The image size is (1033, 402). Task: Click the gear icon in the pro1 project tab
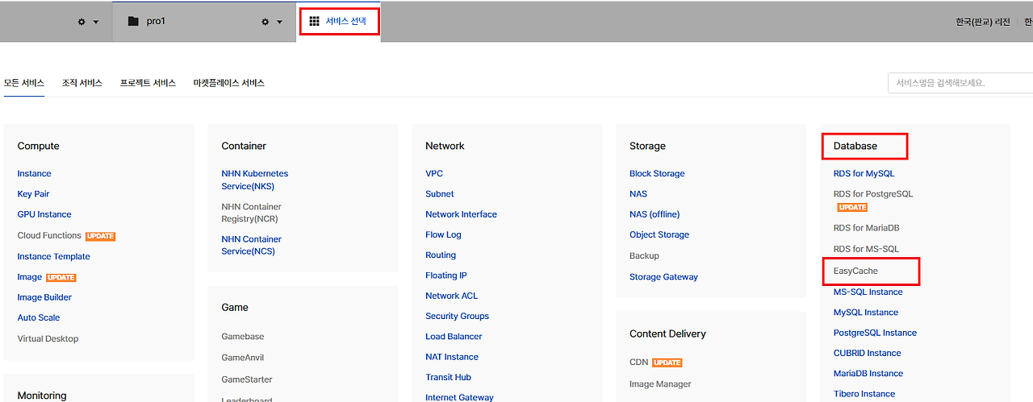(265, 22)
